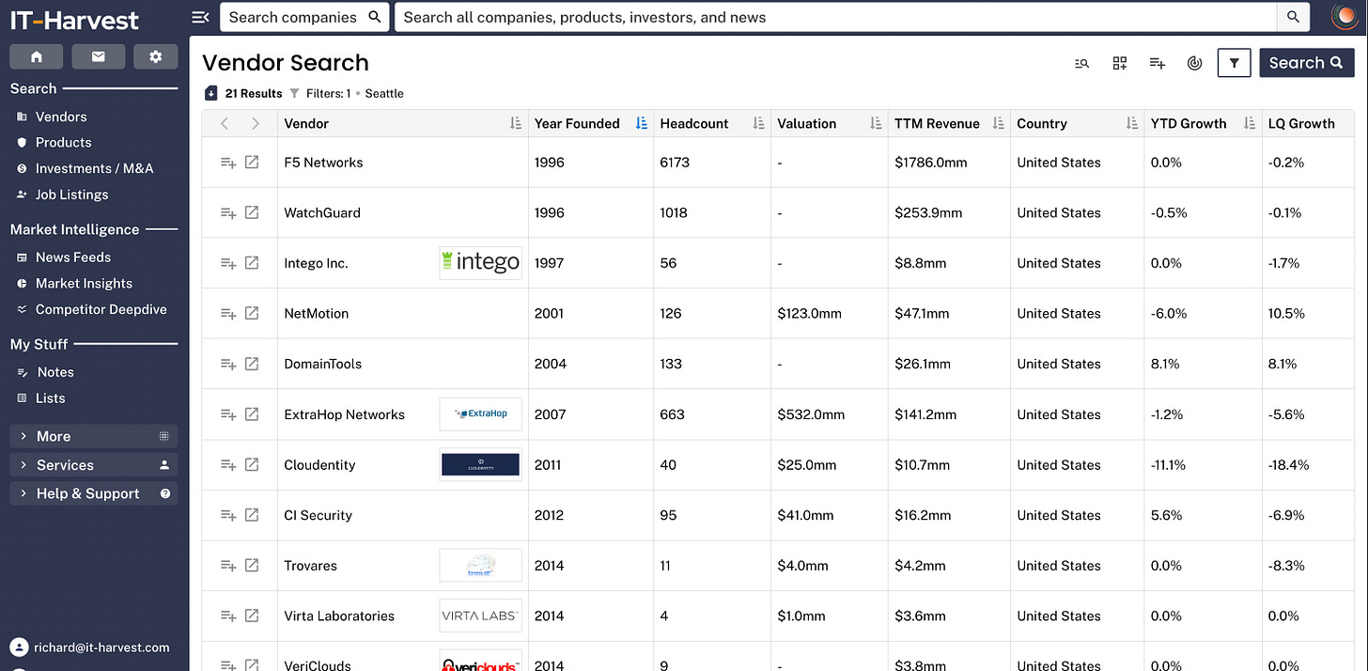Open WatchGuard external link icon
Viewport: 1368px width, 671px height.
click(252, 212)
